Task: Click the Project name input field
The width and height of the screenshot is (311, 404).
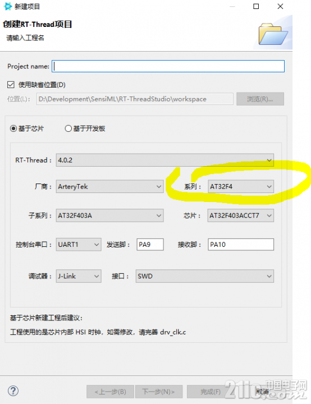Action: pyautogui.click(x=168, y=66)
